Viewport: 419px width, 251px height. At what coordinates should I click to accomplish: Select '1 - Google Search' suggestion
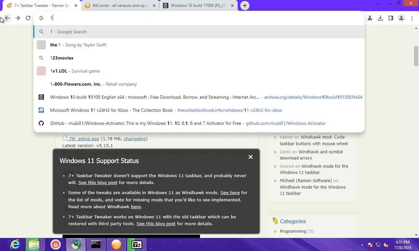[x=199, y=32]
